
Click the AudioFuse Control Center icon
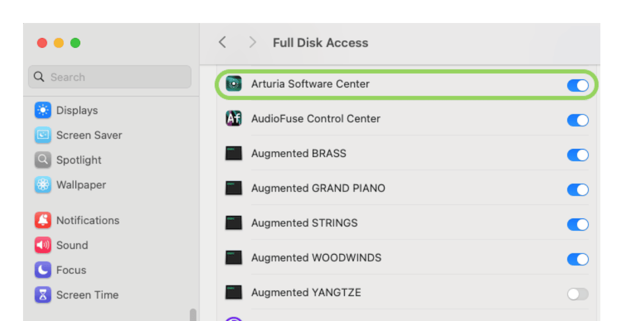234,119
